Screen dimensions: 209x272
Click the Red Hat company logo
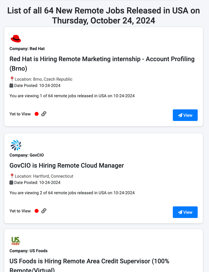[x=16, y=38]
